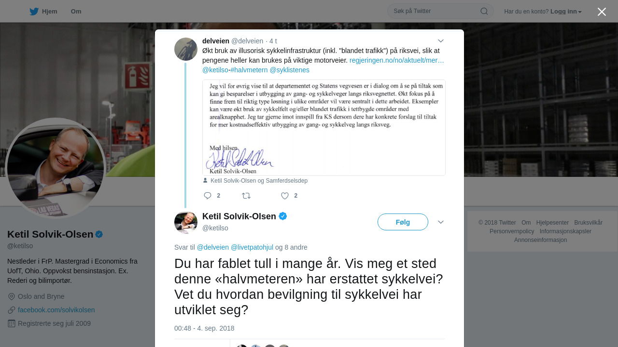This screenshot has height=347, width=618.
Task: Click the #halvmetern hashtag
Action: point(249,70)
